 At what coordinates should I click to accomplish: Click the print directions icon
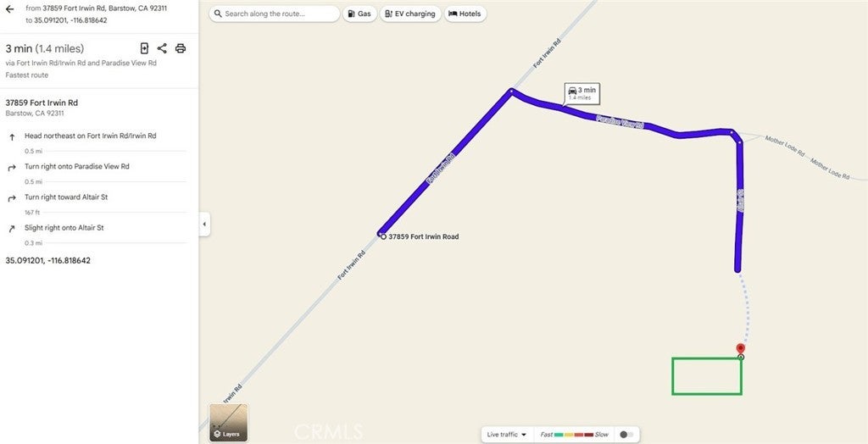[180, 48]
